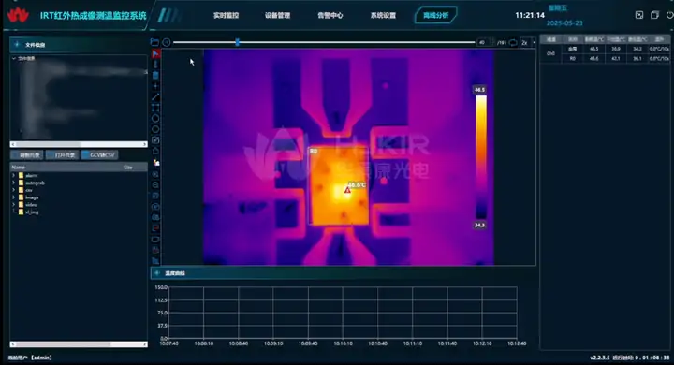
Task: Select the rectangle region tool
Action: click(x=155, y=108)
